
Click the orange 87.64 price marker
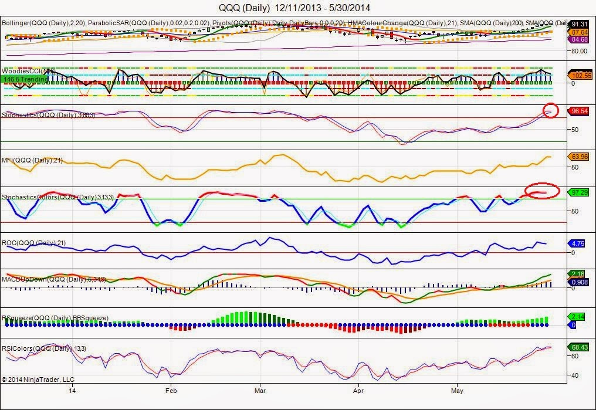point(578,32)
